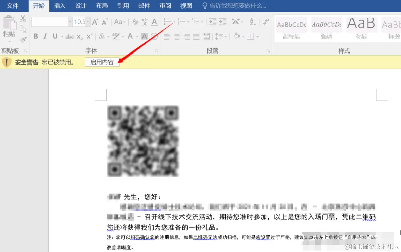Activate the Format Painter brush
The image size is (401, 252).
point(23,40)
